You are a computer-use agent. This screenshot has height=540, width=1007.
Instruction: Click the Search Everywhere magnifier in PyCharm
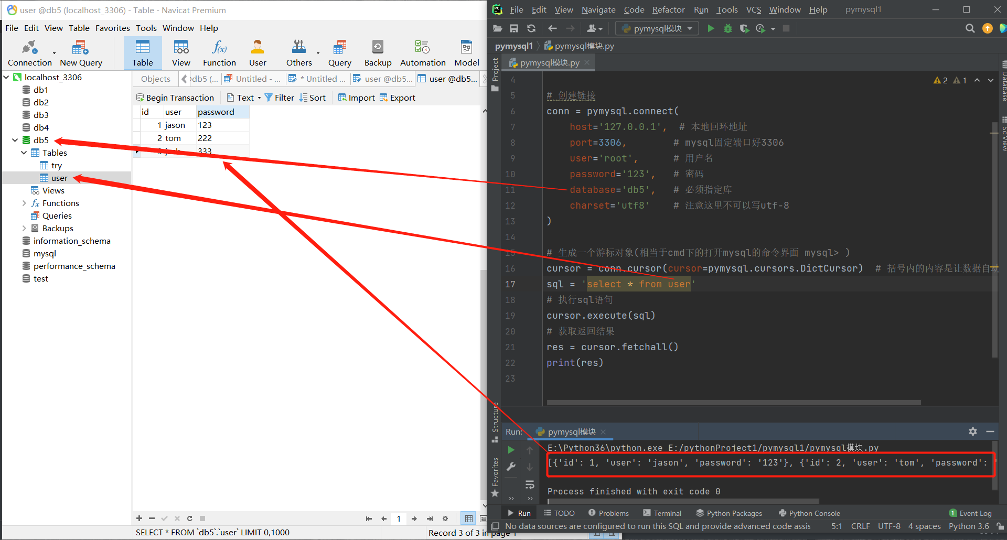[x=970, y=28]
